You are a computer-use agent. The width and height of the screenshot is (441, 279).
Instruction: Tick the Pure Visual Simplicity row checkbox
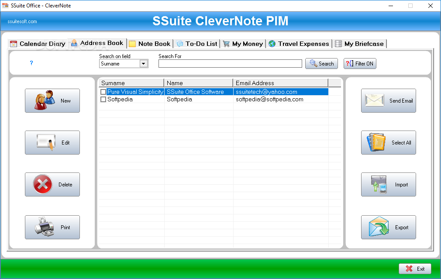[x=103, y=92]
